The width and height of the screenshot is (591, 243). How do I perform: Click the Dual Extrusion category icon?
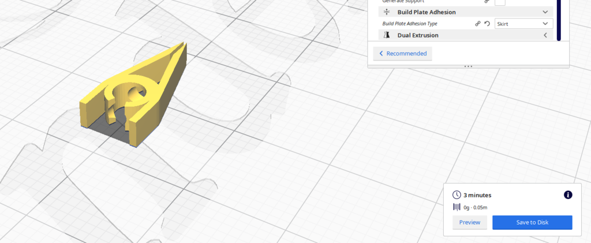(387, 35)
